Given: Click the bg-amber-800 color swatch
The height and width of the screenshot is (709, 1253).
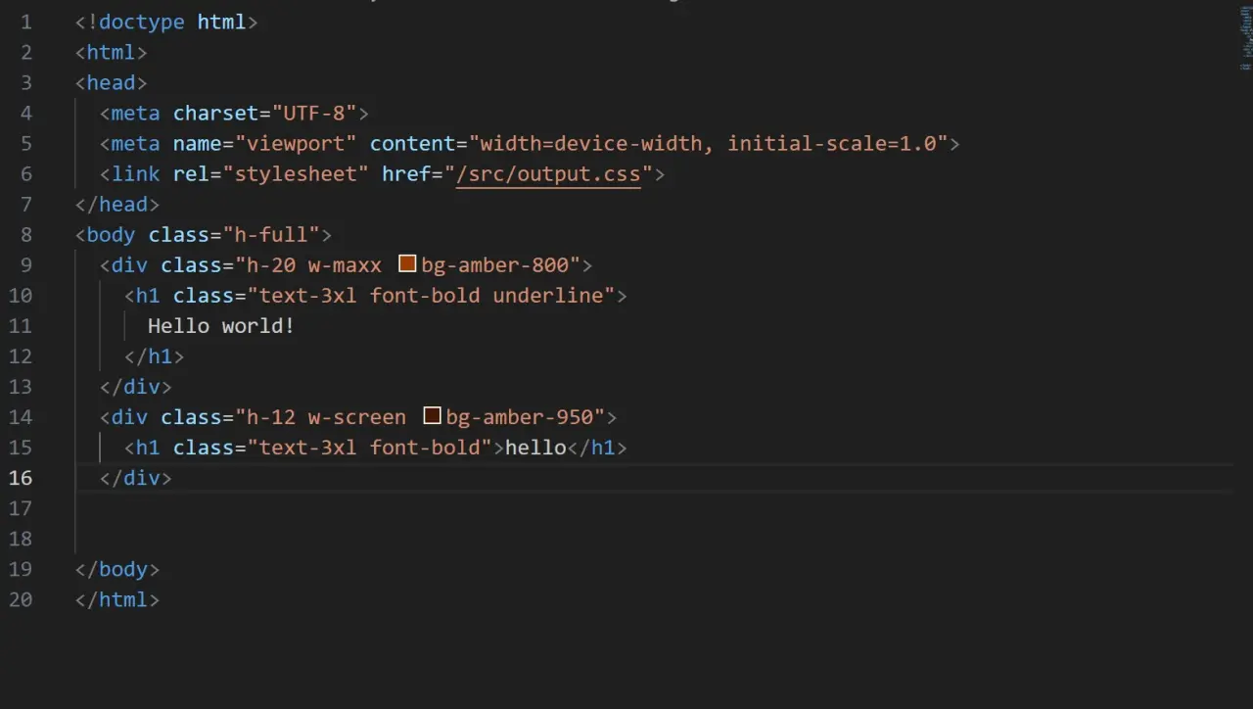Looking at the screenshot, I should pos(408,264).
